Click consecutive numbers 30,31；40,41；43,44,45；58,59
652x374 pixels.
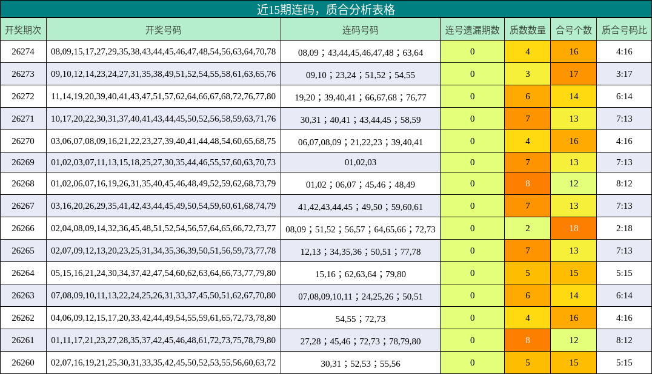pyautogui.click(x=361, y=120)
